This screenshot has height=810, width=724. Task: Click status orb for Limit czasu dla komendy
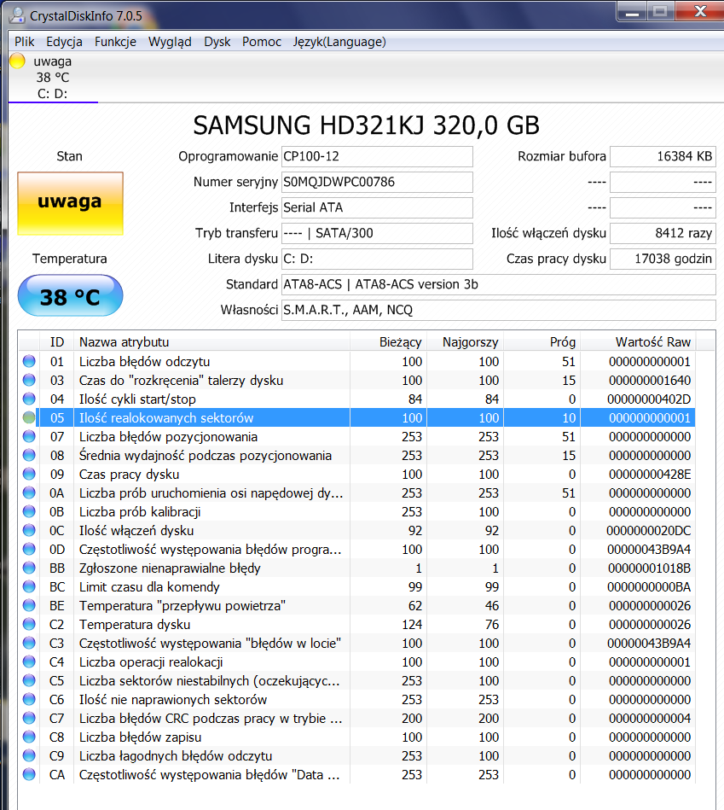[x=29, y=586]
